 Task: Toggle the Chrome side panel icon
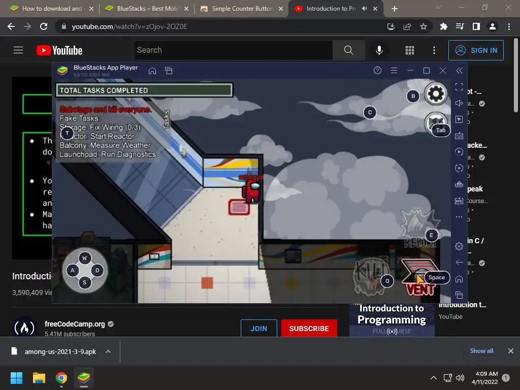point(476,26)
